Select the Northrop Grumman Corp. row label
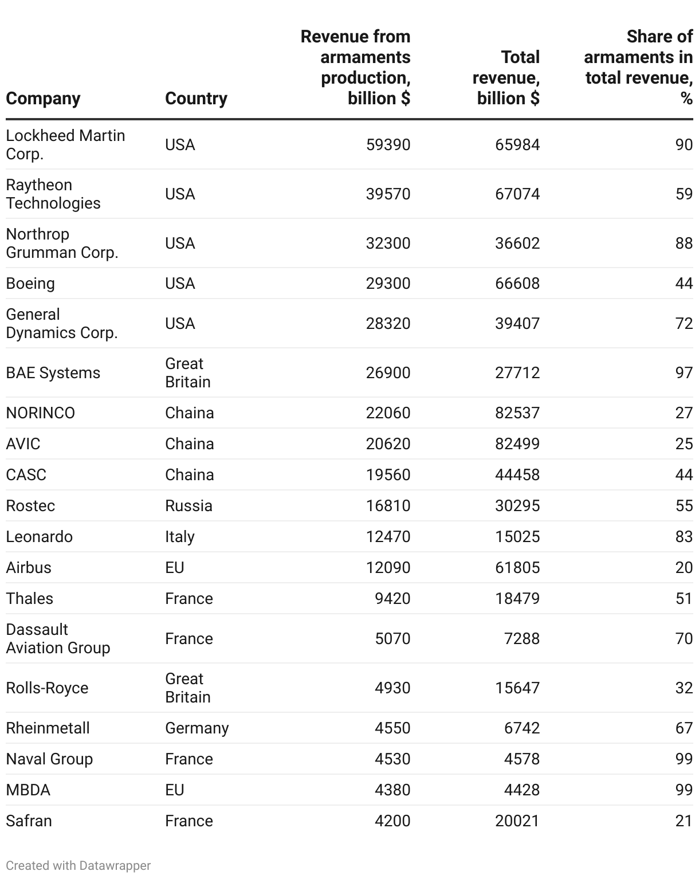This screenshot has height=879, width=699. pos(62,244)
